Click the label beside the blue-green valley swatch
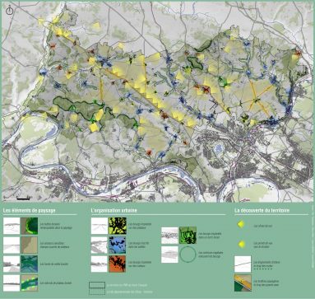The image size is (315, 299). [54, 264]
